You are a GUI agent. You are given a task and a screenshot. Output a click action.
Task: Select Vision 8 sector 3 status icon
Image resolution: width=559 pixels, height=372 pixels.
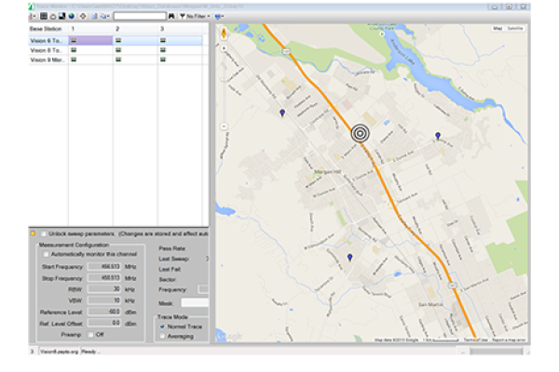[162, 50]
